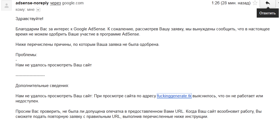Click the sender's profile avatar
The width and height of the screenshot is (279, 123).
(x=7, y=6)
